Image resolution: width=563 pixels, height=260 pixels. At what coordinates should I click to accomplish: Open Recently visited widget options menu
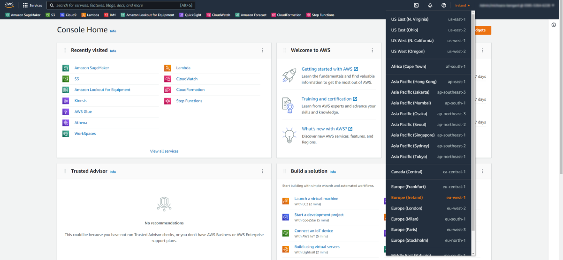(262, 50)
